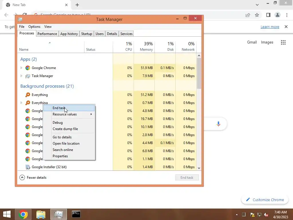The width and height of the screenshot is (293, 220).
Task: Click the Google Chrome app icon in process list
Action: click(28, 68)
